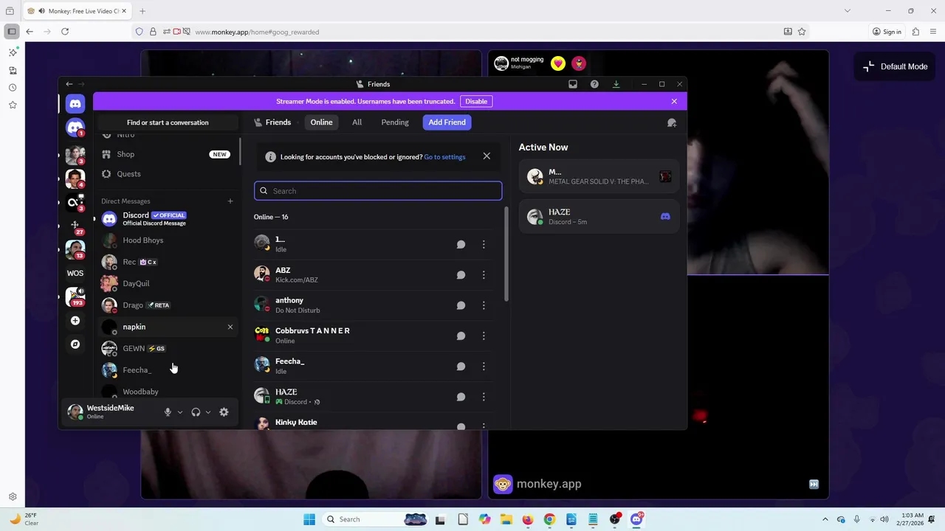Screen dimensions: 945x531
Task: Switch to All friends tab
Action: click(x=357, y=122)
